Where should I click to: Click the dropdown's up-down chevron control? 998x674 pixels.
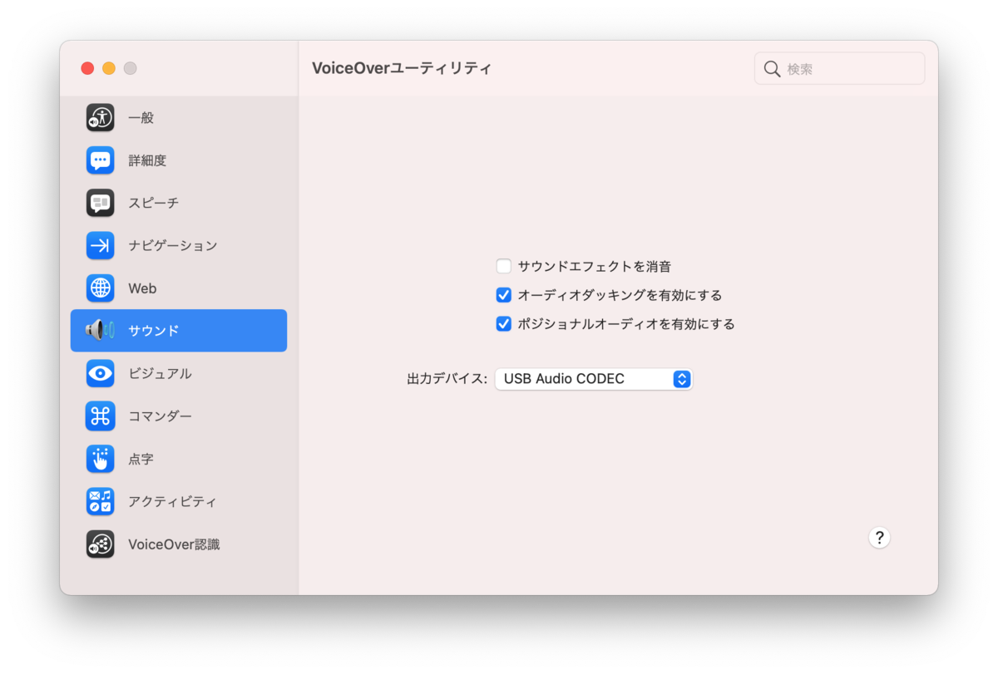click(x=682, y=378)
